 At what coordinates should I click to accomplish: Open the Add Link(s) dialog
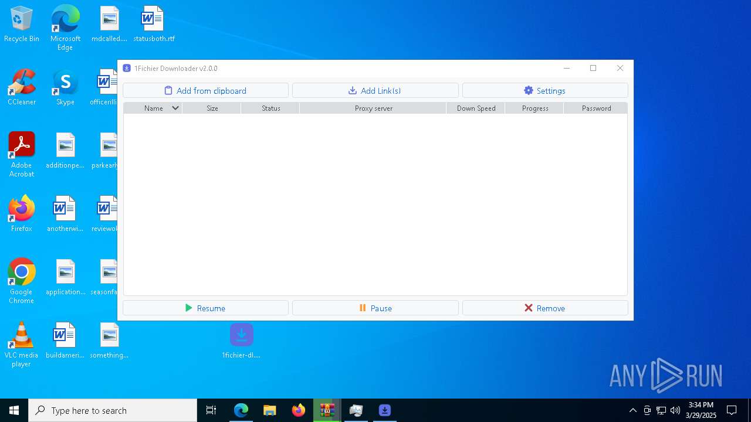[x=375, y=90]
